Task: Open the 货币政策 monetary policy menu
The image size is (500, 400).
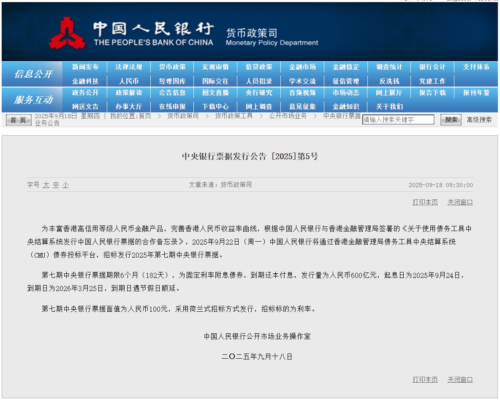Action: point(171,66)
